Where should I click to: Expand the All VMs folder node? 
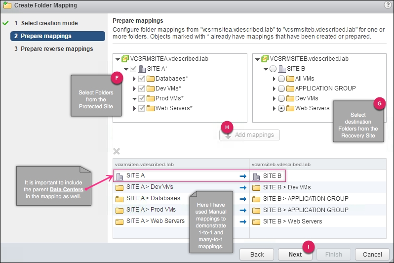[274, 79]
